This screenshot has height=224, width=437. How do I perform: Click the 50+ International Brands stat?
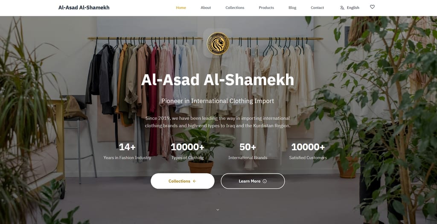(x=248, y=151)
